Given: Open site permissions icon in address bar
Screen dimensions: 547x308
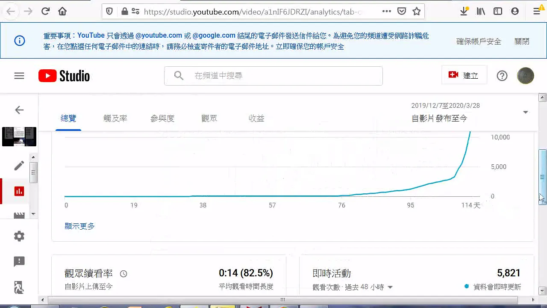Looking at the screenshot, I should [x=135, y=12].
